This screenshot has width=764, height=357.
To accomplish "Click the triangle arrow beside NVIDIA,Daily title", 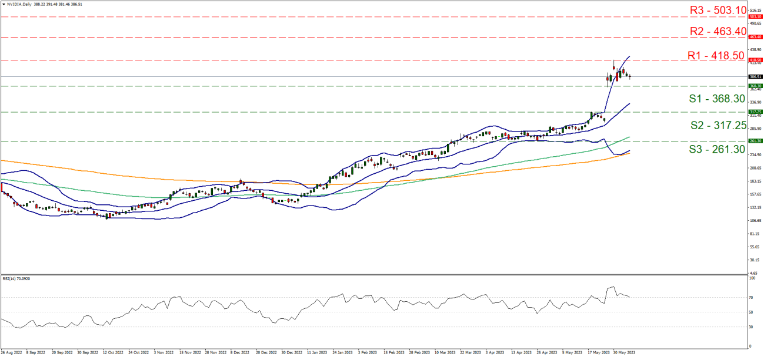I will click(x=4, y=3).
